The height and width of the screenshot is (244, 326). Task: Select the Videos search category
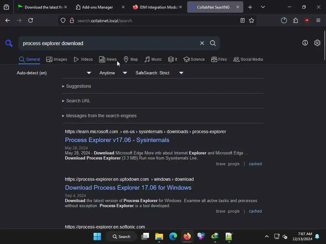83,59
